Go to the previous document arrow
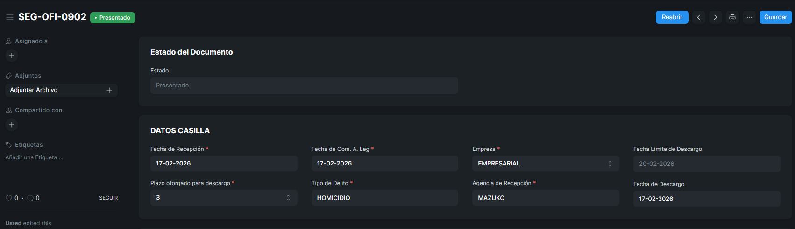Viewport: 795px width, 229px height. coord(699,17)
